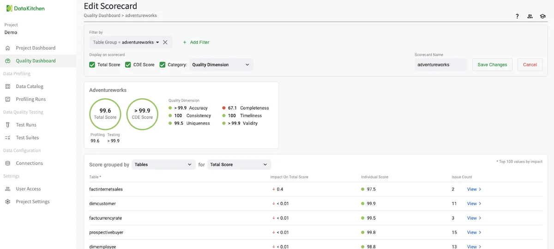
Task: Click the Test Runs sidebar icon
Action: (7, 125)
